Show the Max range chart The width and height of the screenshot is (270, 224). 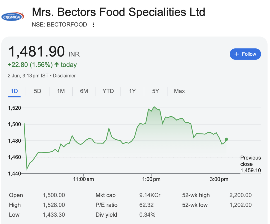tap(179, 91)
